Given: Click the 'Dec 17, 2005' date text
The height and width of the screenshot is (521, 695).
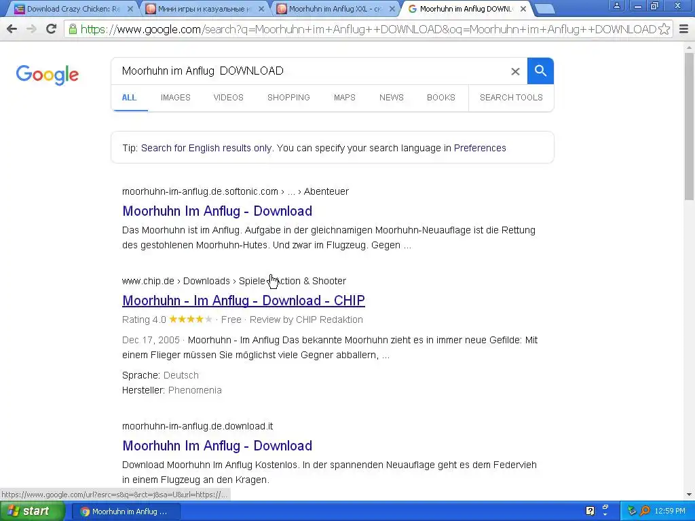Looking at the screenshot, I should pos(151,341).
